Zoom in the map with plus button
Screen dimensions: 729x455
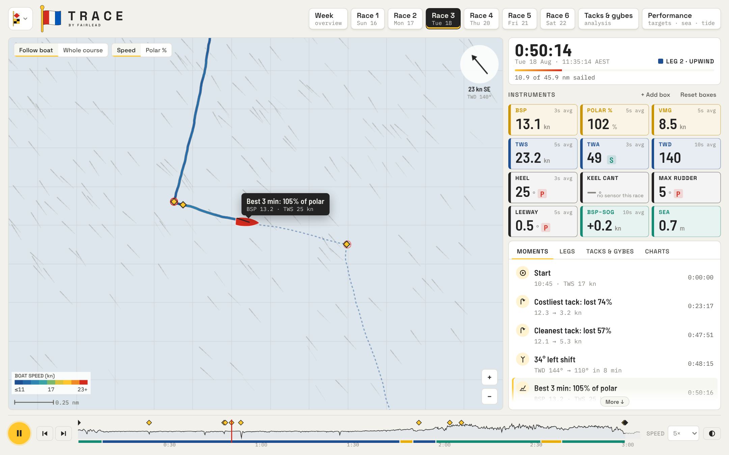click(489, 377)
